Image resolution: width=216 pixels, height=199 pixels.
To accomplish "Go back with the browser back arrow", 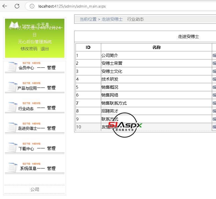I will click(x=5, y=6).
